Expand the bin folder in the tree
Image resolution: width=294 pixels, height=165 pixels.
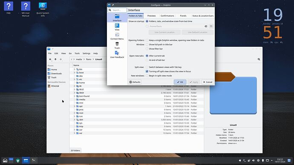click(74, 69)
